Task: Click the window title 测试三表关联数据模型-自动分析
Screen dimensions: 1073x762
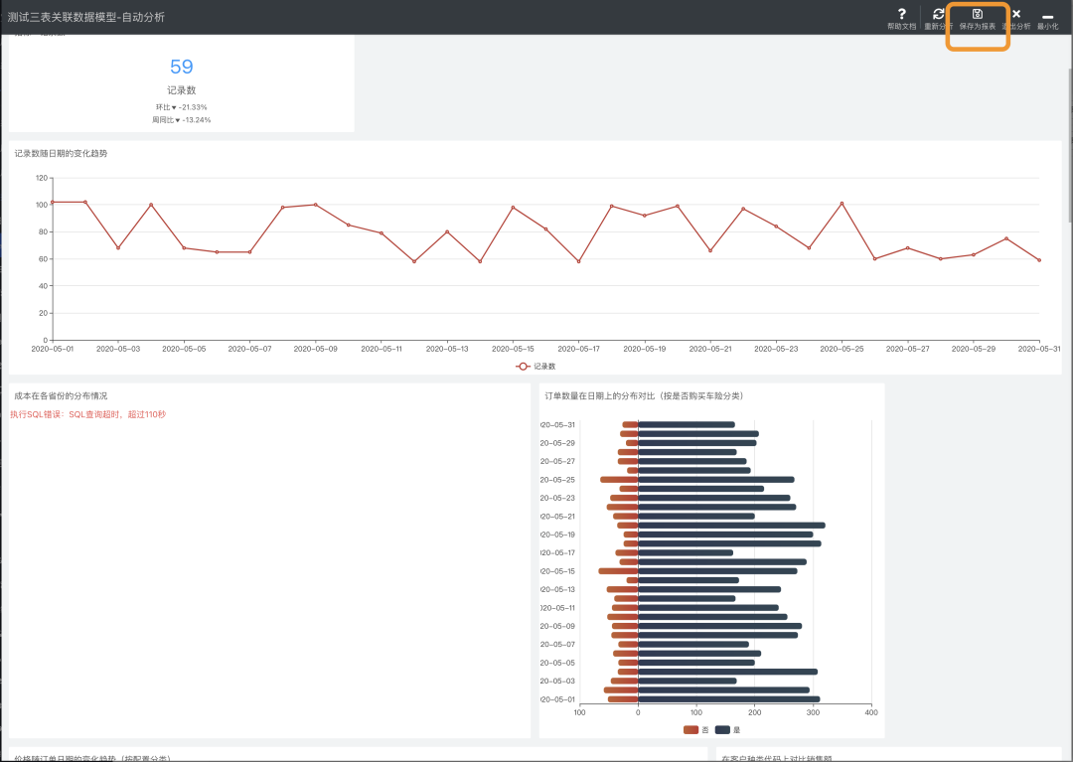Action: tap(86, 17)
